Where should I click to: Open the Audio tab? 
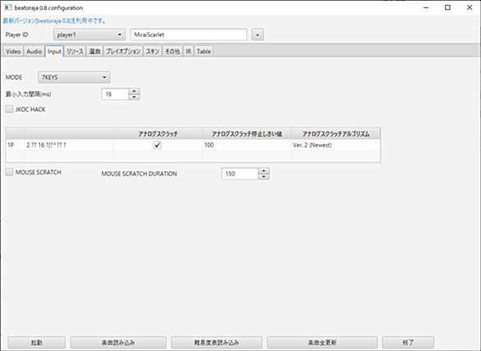tap(34, 52)
